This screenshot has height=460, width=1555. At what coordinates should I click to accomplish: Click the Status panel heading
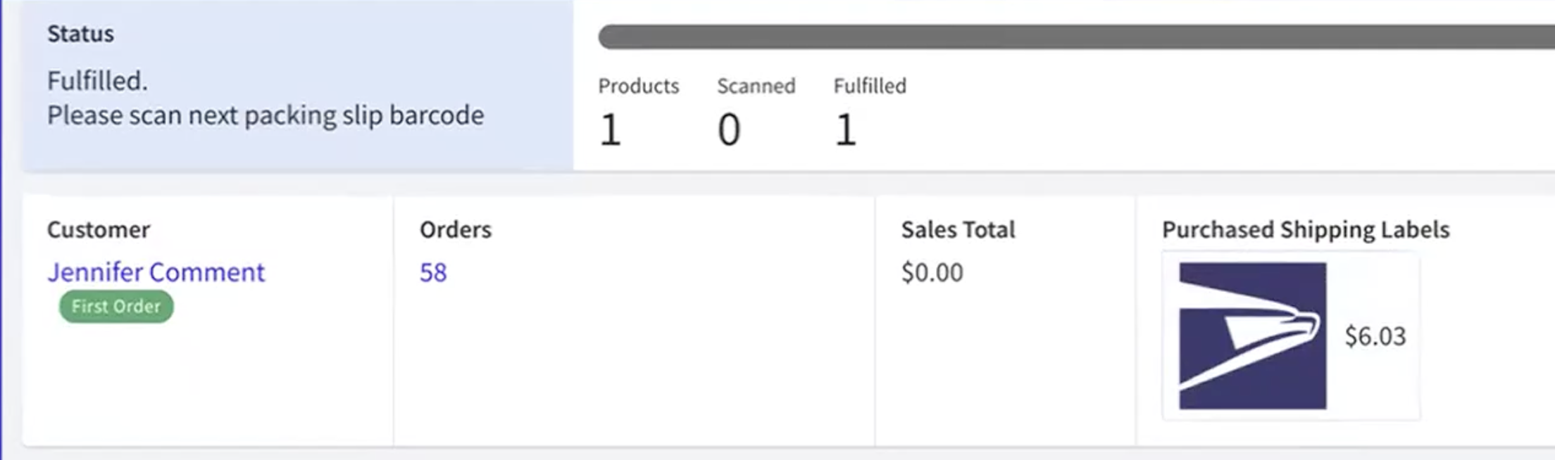pyautogui.click(x=80, y=34)
